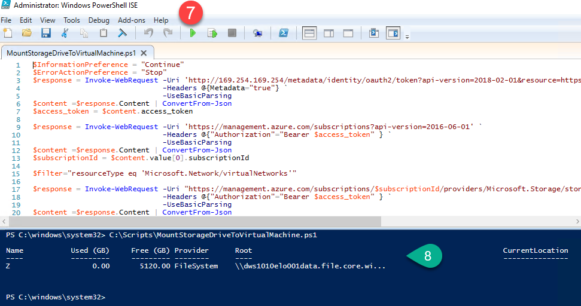Undo the last edit

(x=148, y=33)
